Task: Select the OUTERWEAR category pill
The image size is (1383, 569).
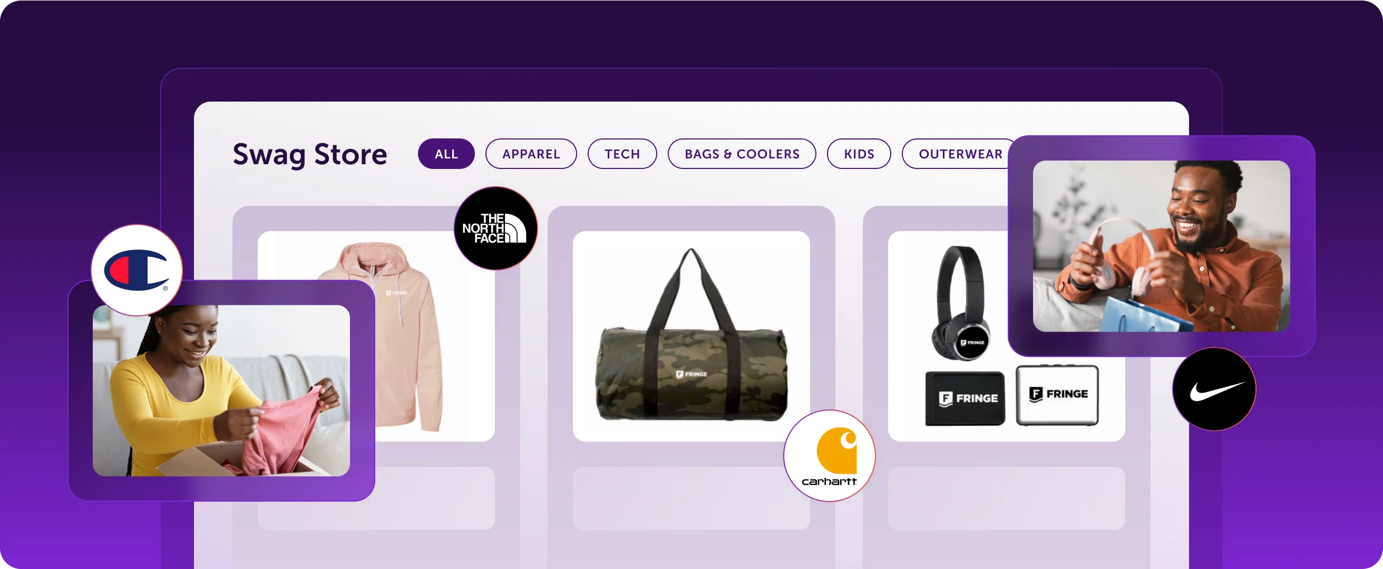Action: pos(960,154)
